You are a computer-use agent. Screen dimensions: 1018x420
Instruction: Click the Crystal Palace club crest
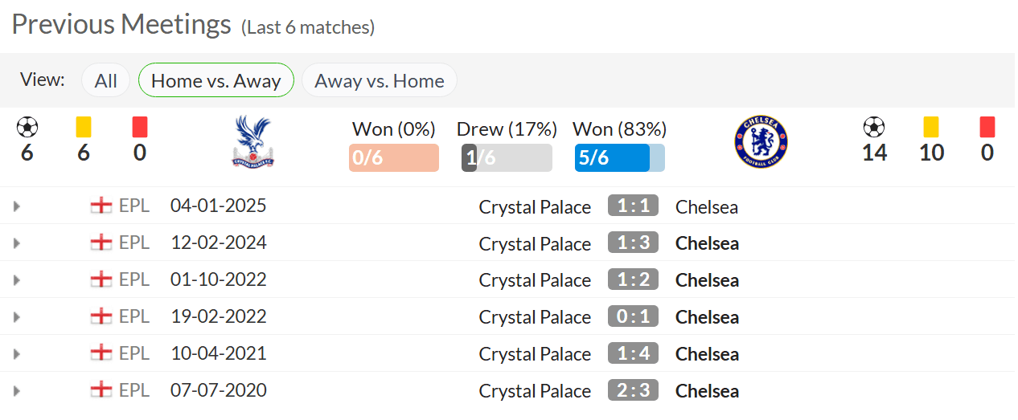tap(252, 141)
